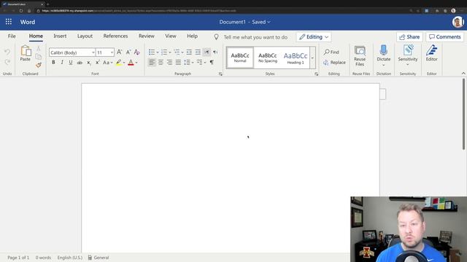Viewport: 467px width, 262px height.
Task: Toggle left-to-right text direction
Action: point(207,52)
